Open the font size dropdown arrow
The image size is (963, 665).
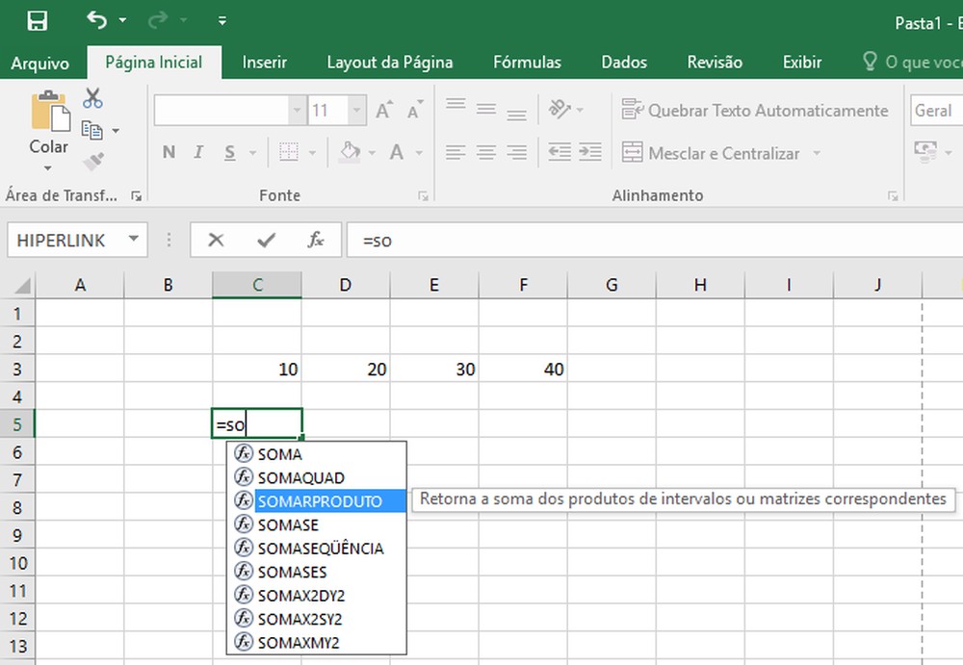click(356, 111)
